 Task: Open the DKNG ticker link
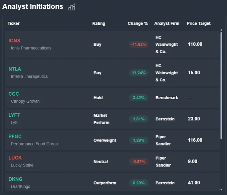click(x=15, y=179)
